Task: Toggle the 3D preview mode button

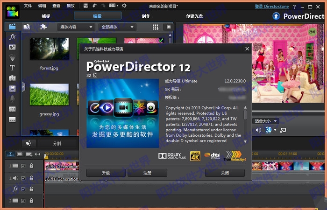Action: pos(269,130)
